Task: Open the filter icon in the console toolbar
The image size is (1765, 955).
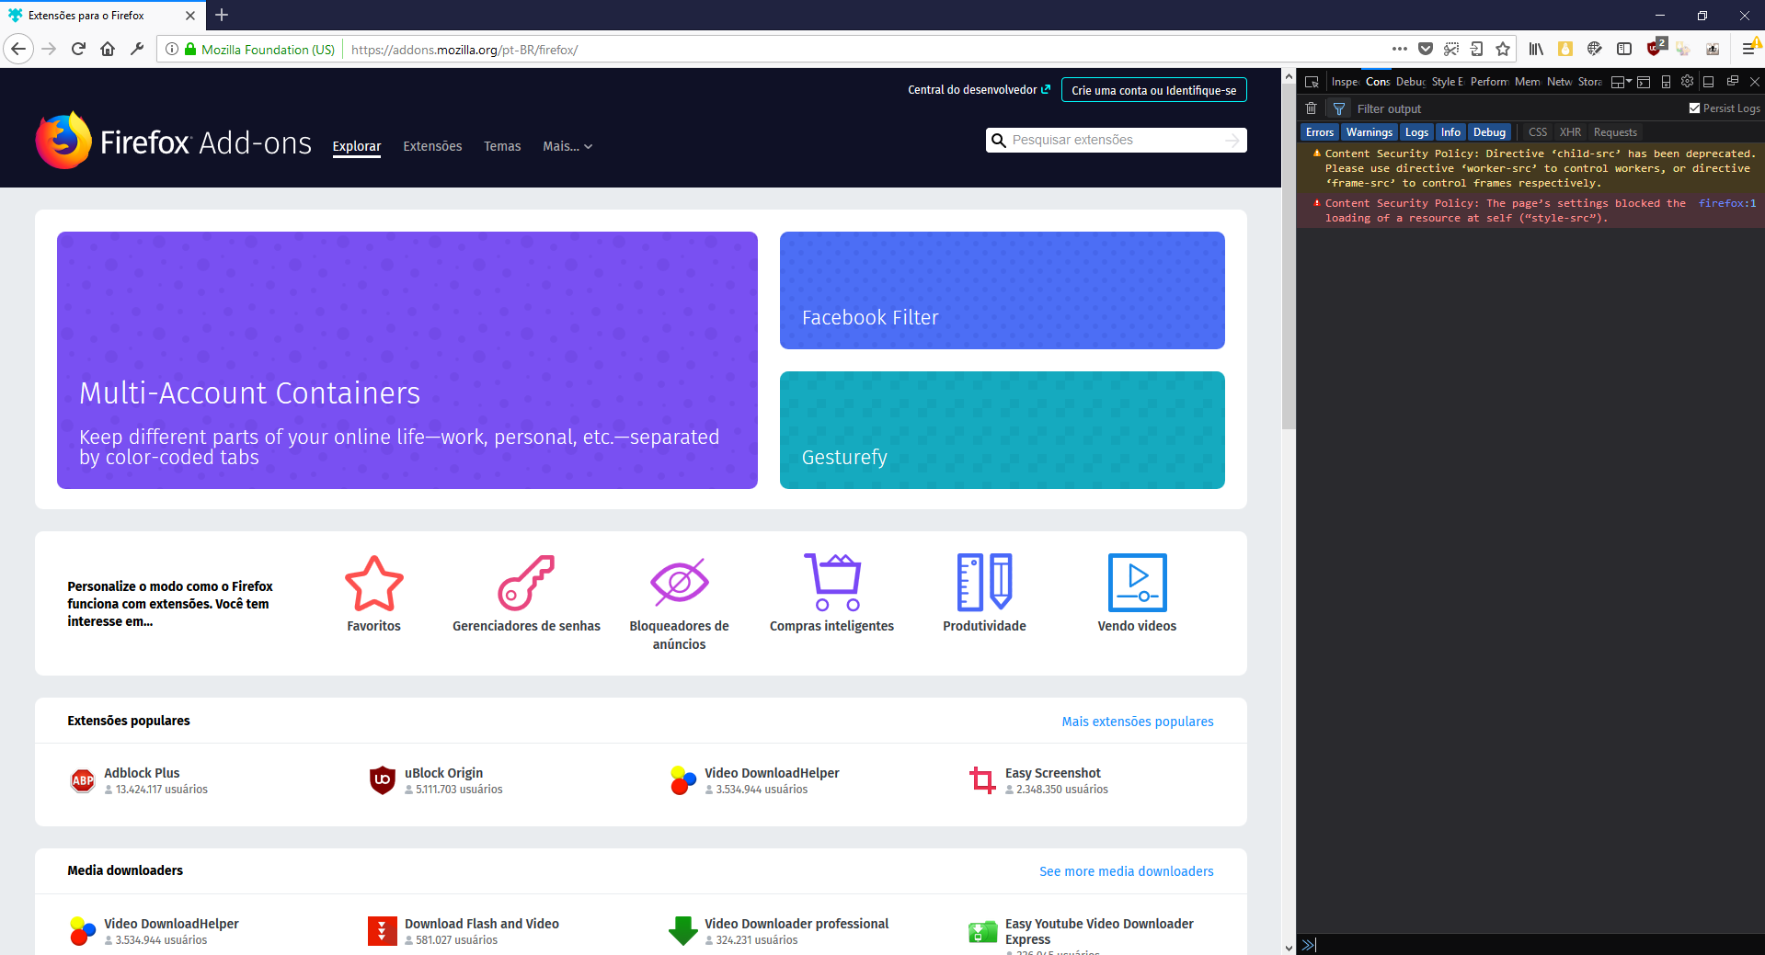Action: pos(1338,108)
